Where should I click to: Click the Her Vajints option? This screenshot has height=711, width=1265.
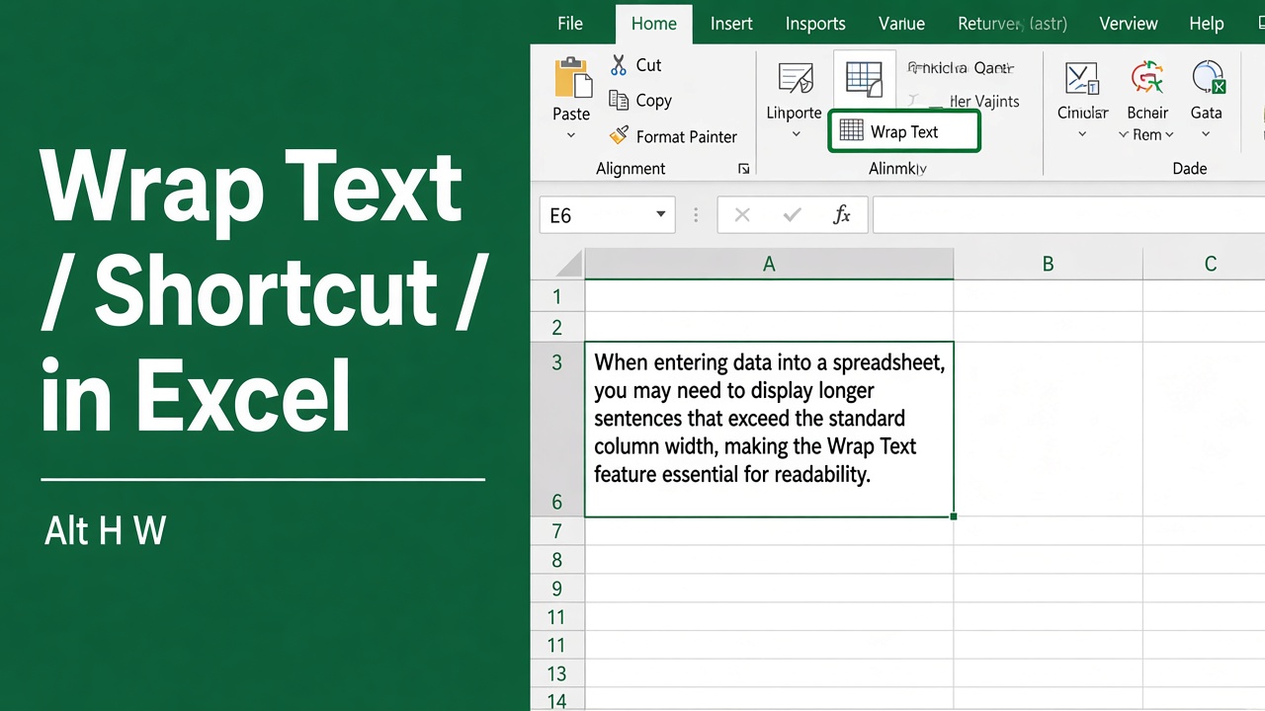[983, 101]
